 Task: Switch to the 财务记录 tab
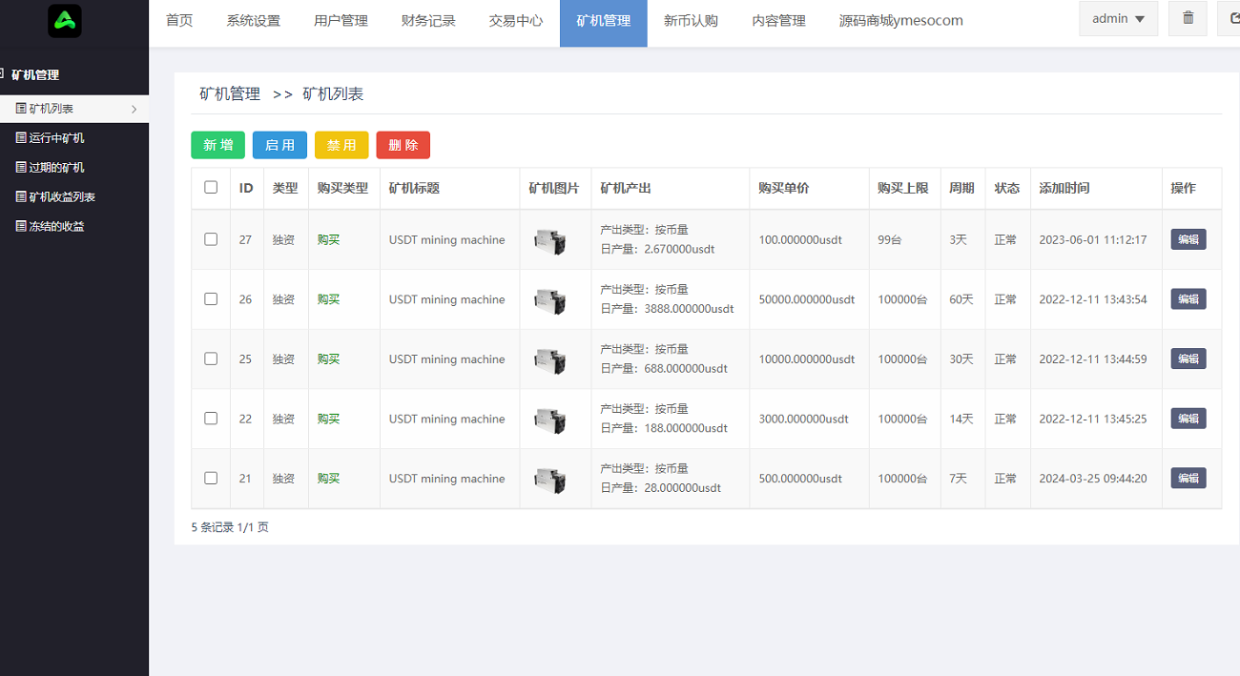[x=428, y=21]
